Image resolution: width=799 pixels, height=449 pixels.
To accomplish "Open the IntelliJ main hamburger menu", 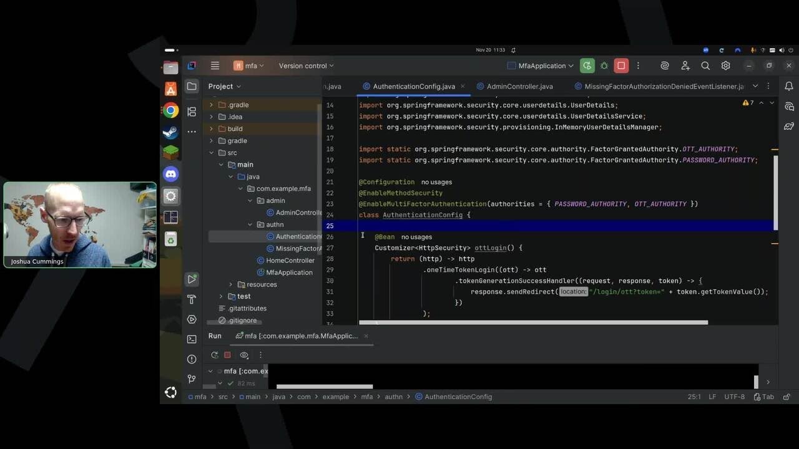I will [x=215, y=65].
